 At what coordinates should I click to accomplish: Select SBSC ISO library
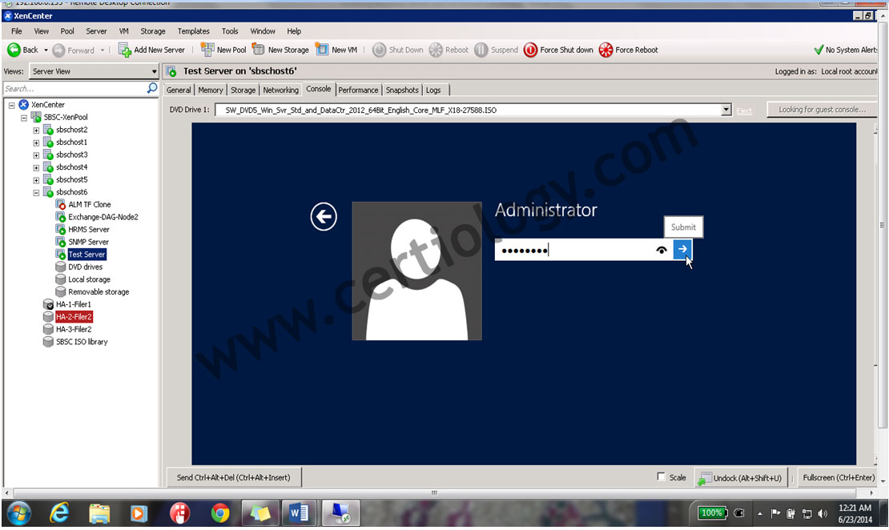coord(82,342)
